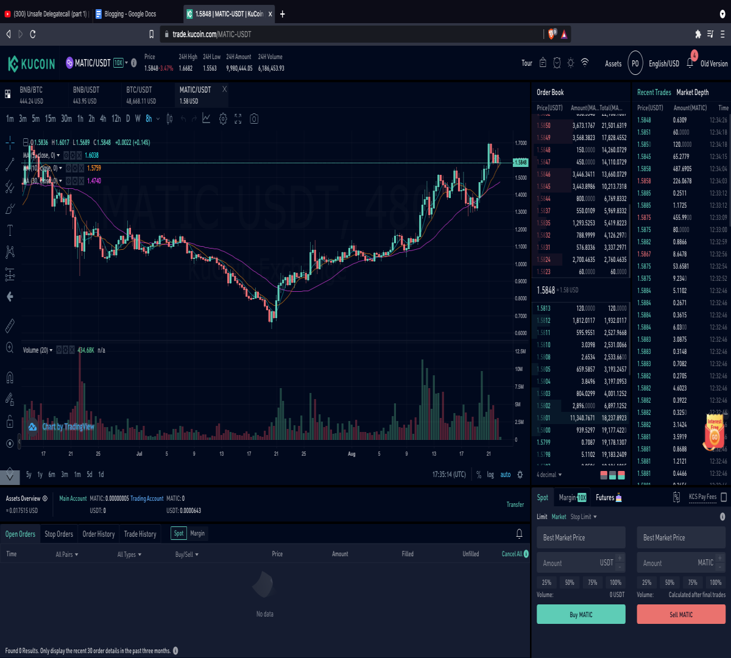
Task: Click the MATIC/USDT info icon
Action: coord(134,63)
